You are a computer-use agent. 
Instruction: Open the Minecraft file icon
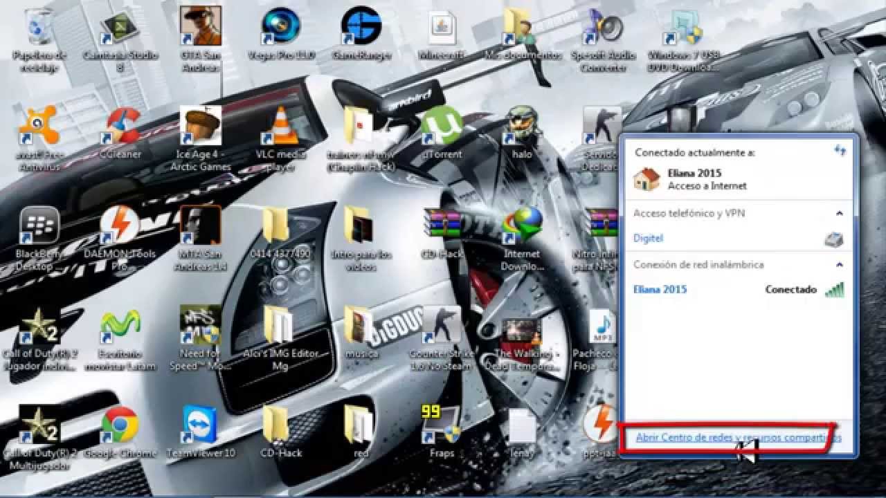click(x=442, y=35)
